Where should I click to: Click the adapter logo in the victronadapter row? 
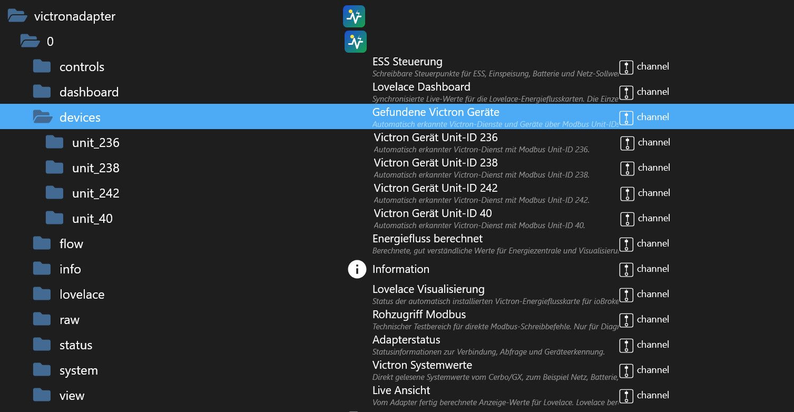click(x=354, y=16)
